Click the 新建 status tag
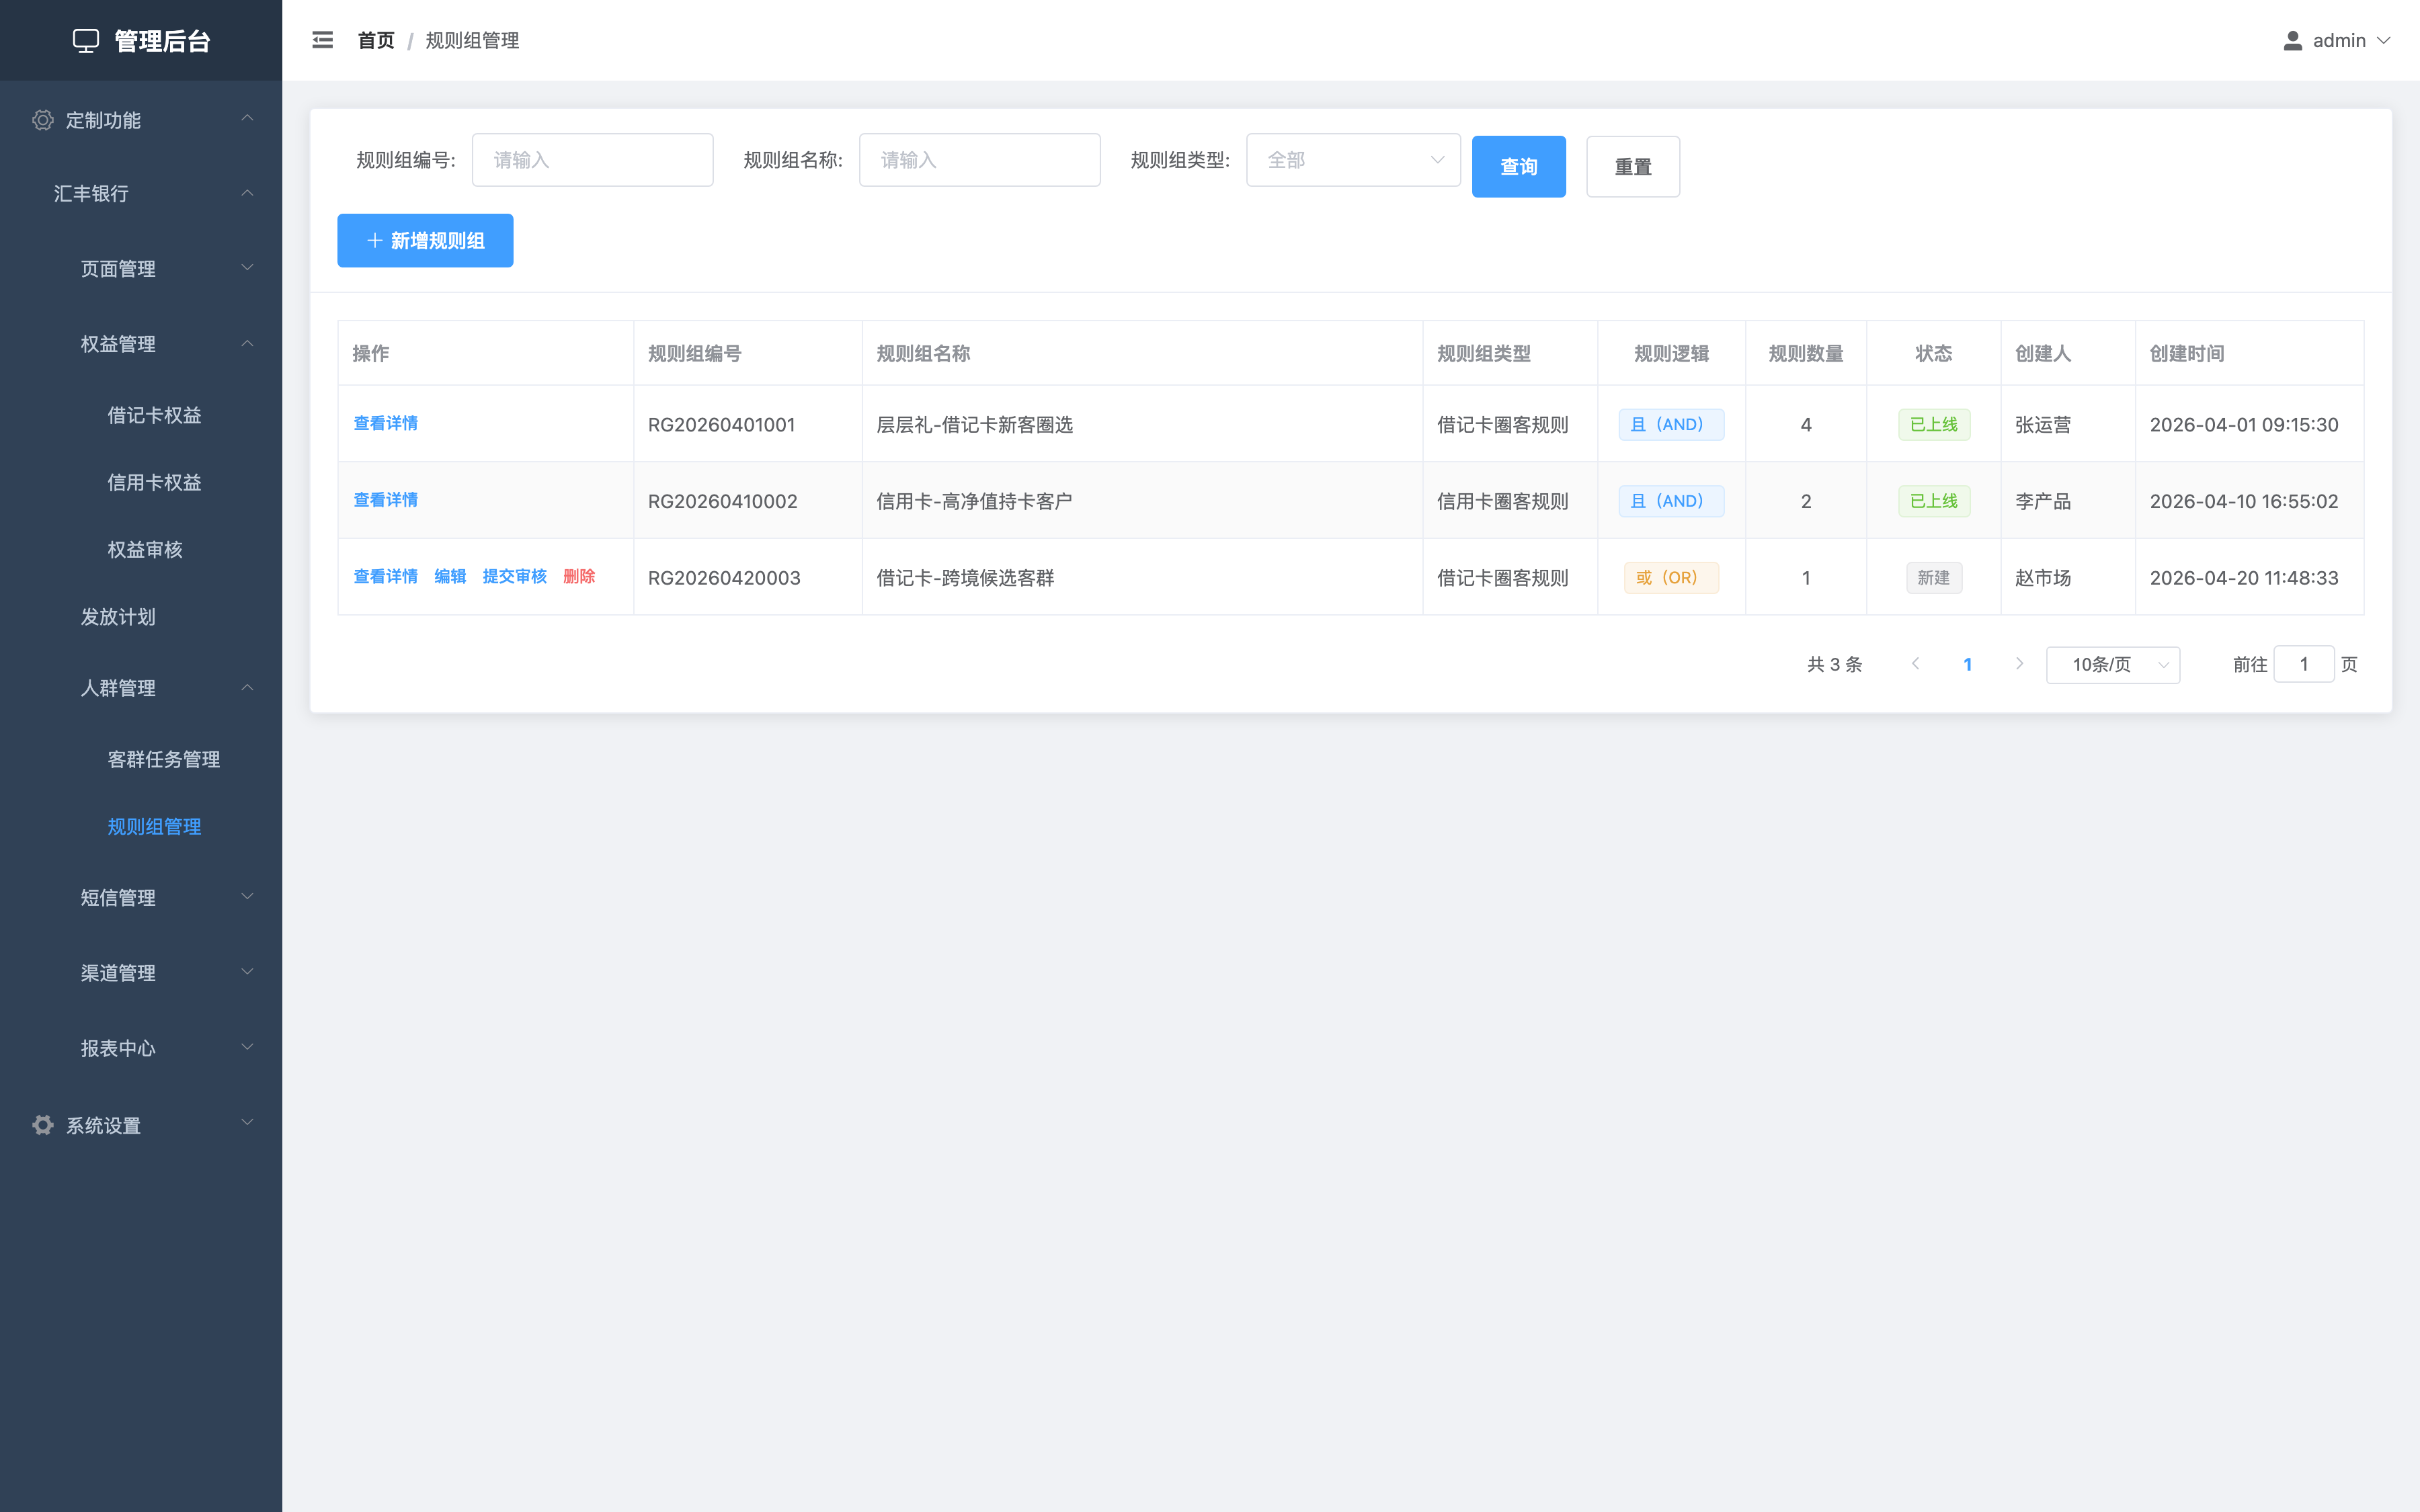Screen dimensions: 2420x1512 click(1933, 578)
